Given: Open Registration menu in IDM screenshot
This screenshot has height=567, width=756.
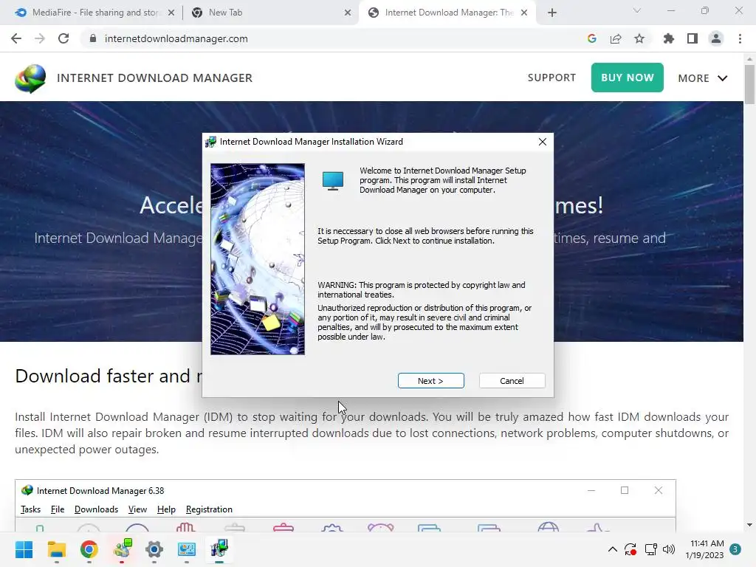Looking at the screenshot, I should [209, 509].
